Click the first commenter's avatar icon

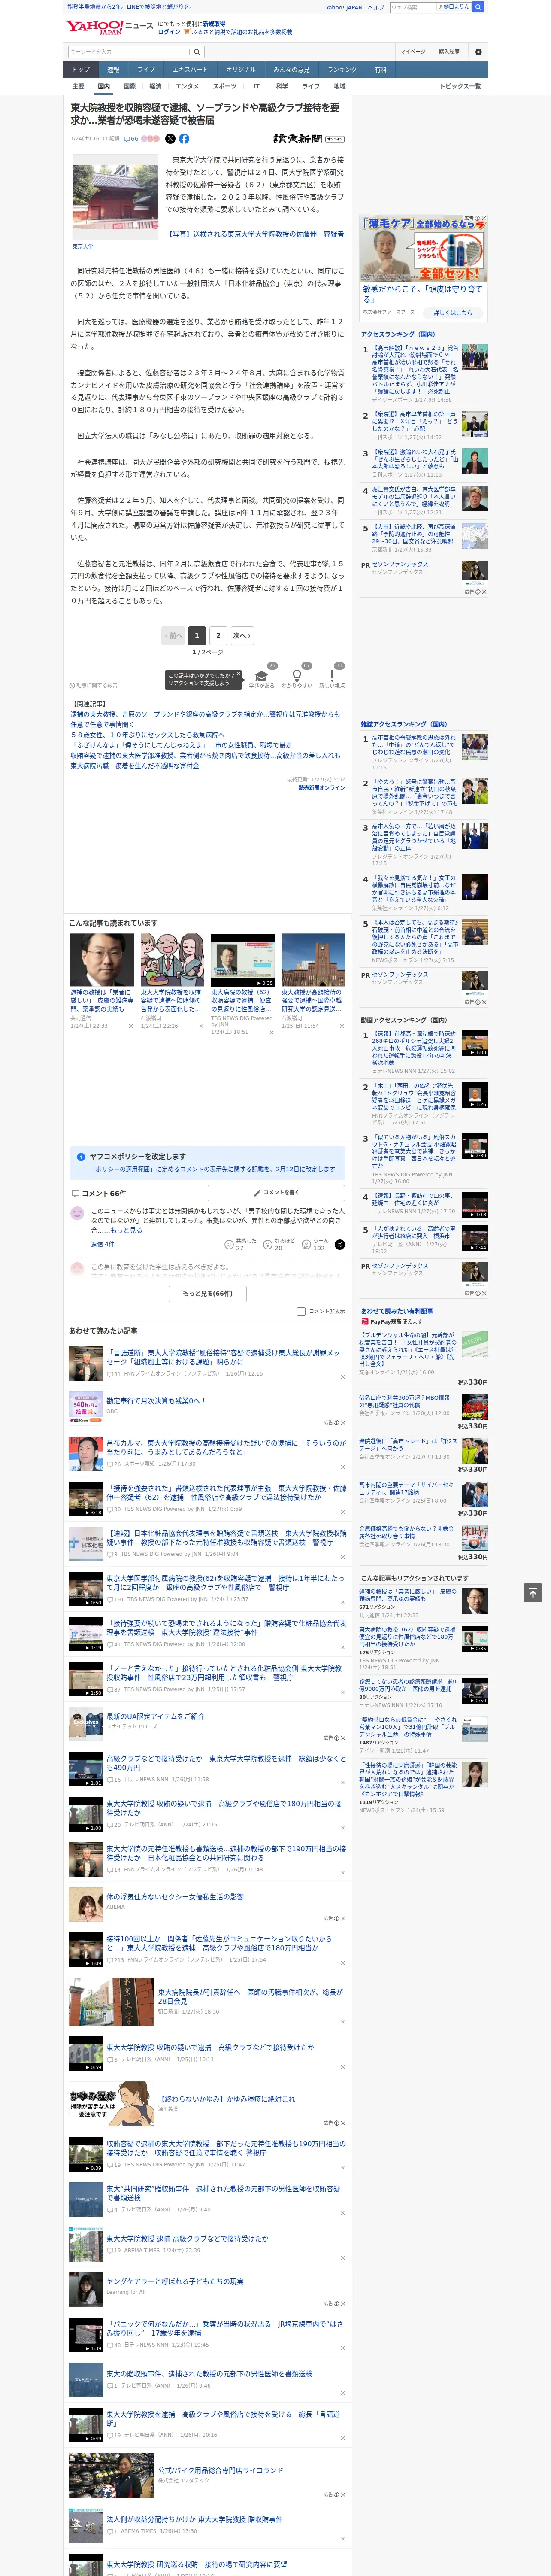pos(77,1213)
